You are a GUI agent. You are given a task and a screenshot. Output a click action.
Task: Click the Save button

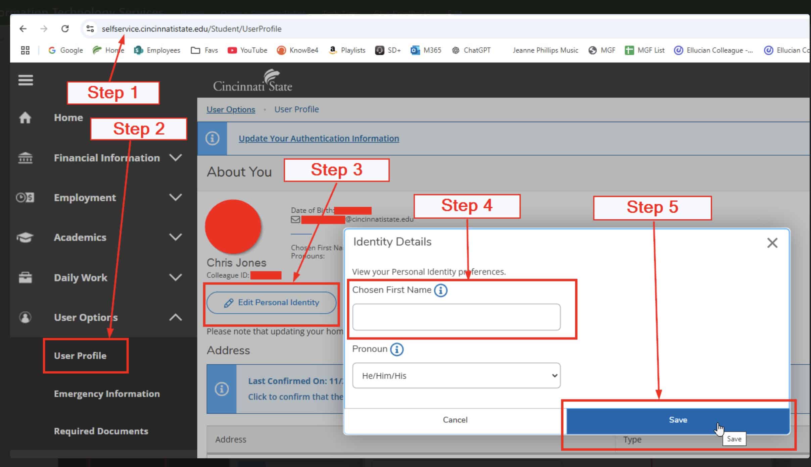[678, 420]
